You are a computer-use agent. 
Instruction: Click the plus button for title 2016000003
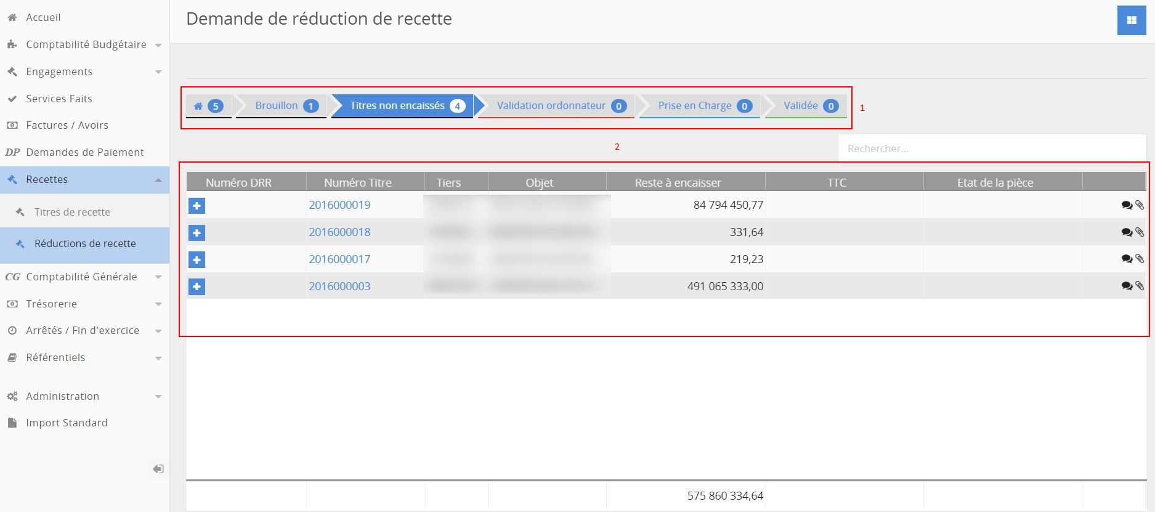pyautogui.click(x=197, y=286)
